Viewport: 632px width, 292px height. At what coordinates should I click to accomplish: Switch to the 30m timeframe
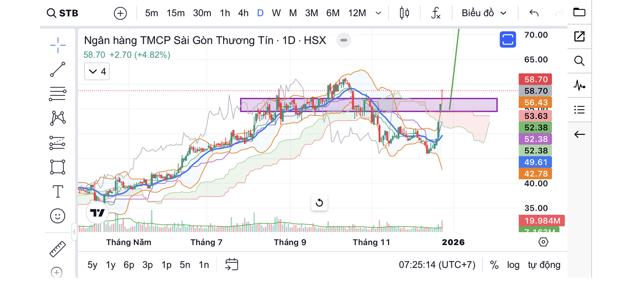pos(202,13)
